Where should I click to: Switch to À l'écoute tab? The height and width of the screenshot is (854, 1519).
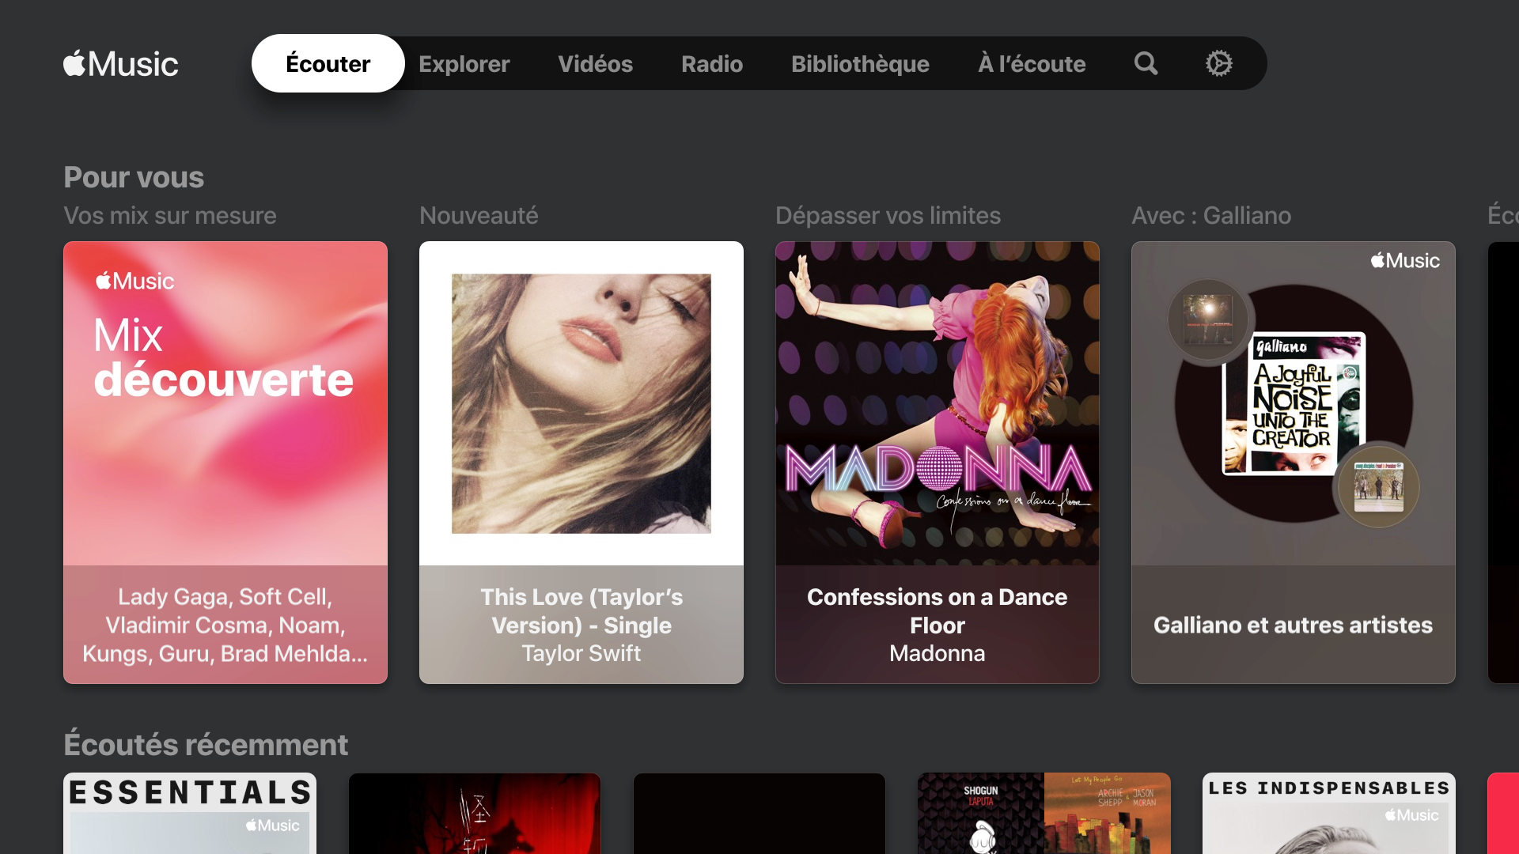(1032, 64)
